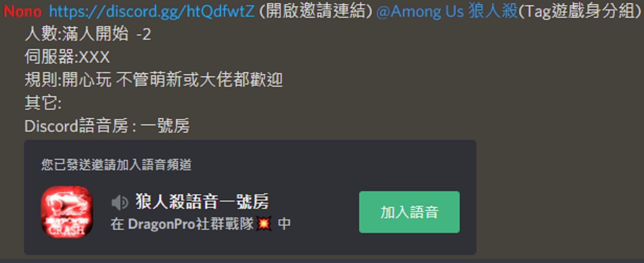Open the discord.gg/htQdfwtZ invite link
This screenshot has height=263, width=644.
point(152,11)
